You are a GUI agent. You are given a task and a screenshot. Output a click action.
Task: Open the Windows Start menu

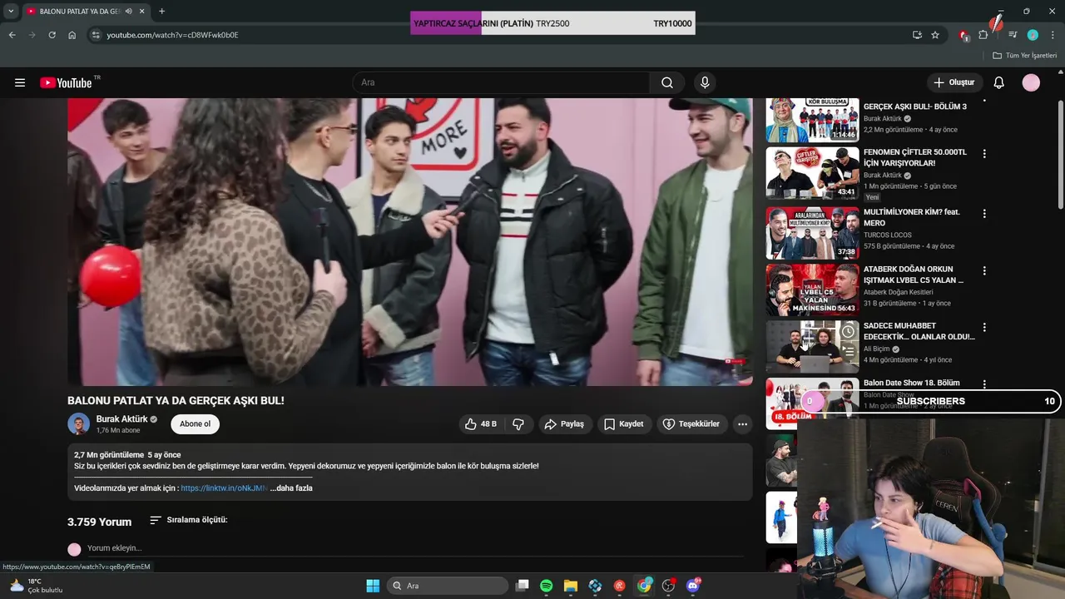[x=373, y=586]
